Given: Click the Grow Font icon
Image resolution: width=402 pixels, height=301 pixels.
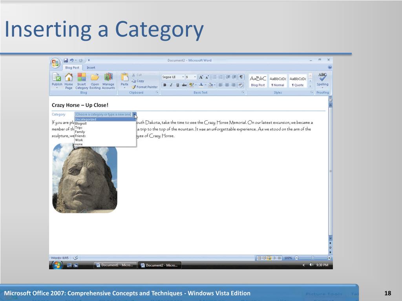Looking at the screenshot, I should [201, 77].
